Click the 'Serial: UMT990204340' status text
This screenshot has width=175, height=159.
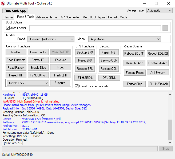17,155
